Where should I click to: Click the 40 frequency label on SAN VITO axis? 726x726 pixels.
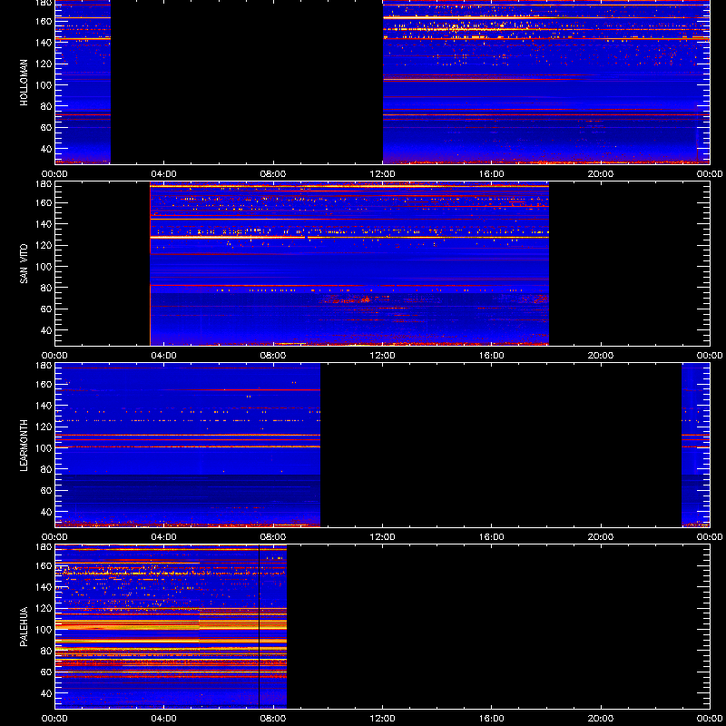47,330
